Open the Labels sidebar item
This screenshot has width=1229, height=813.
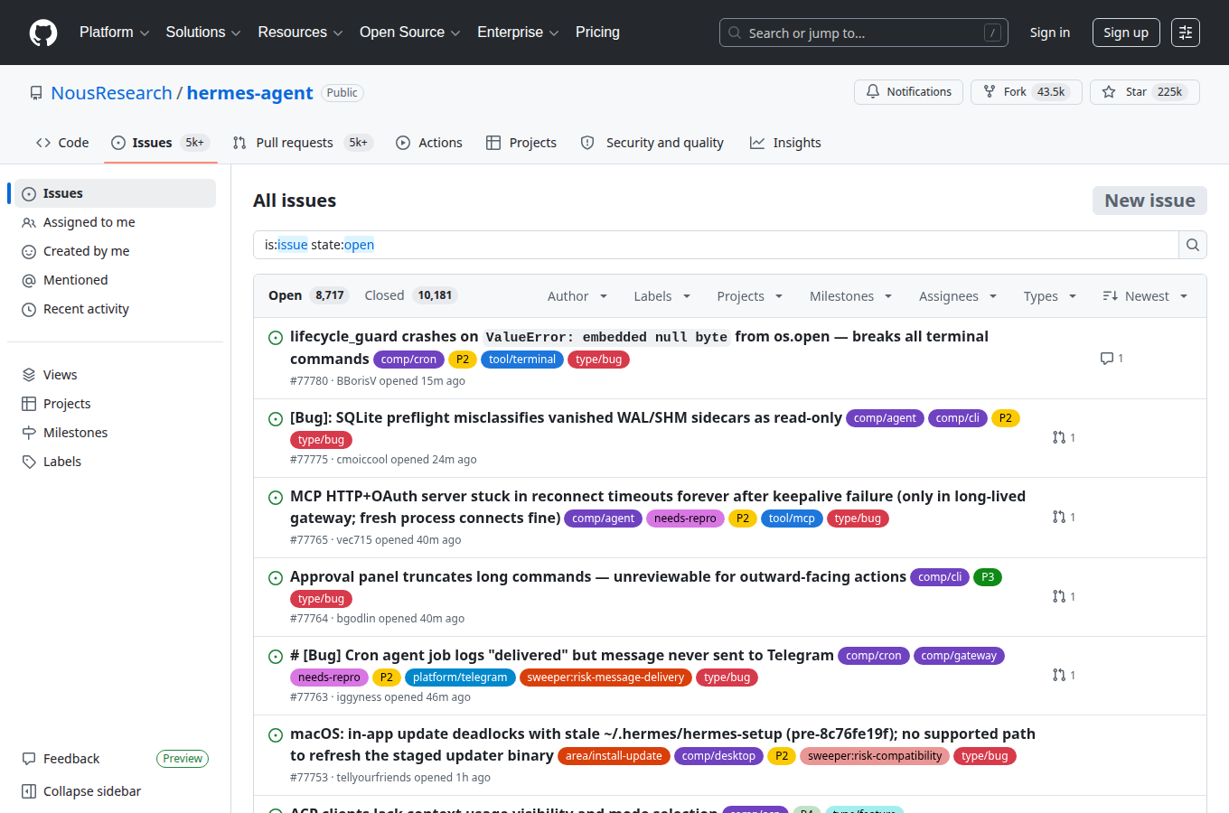pos(115,462)
